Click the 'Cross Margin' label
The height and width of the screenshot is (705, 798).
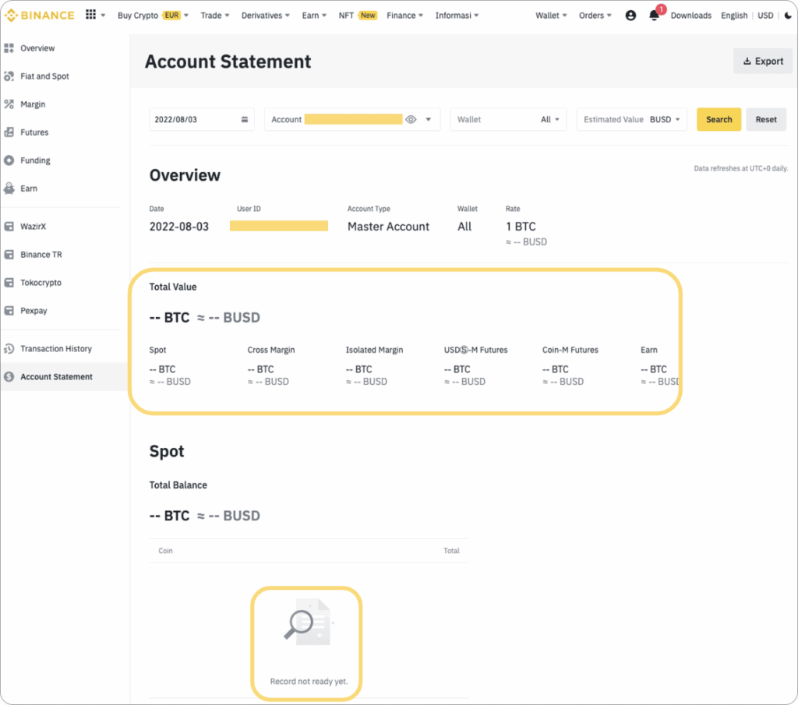270,350
